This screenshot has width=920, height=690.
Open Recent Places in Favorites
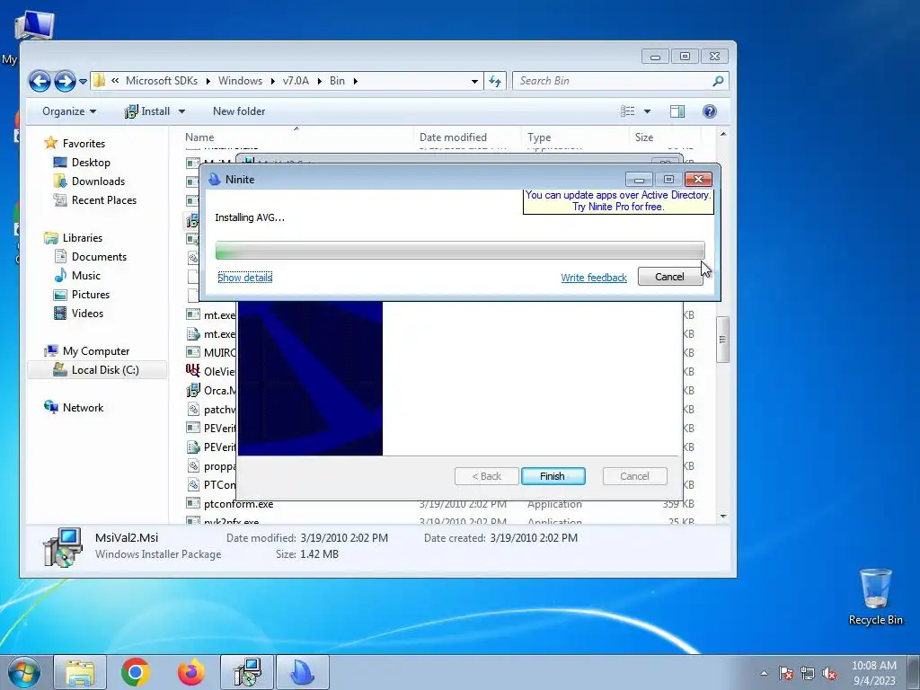pyautogui.click(x=104, y=200)
